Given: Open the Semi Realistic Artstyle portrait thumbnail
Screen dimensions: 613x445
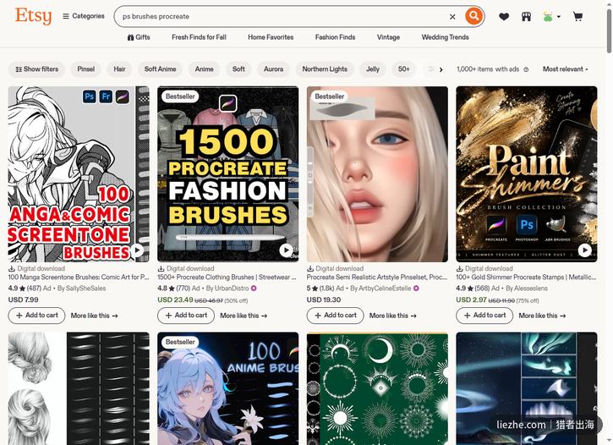Looking at the screenshot, I should point(377,174).
